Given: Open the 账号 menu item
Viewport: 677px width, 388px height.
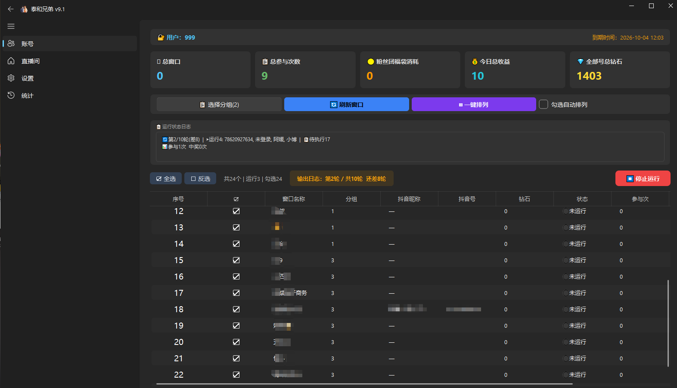Looking at the screenshot, I should pos(70,43).
